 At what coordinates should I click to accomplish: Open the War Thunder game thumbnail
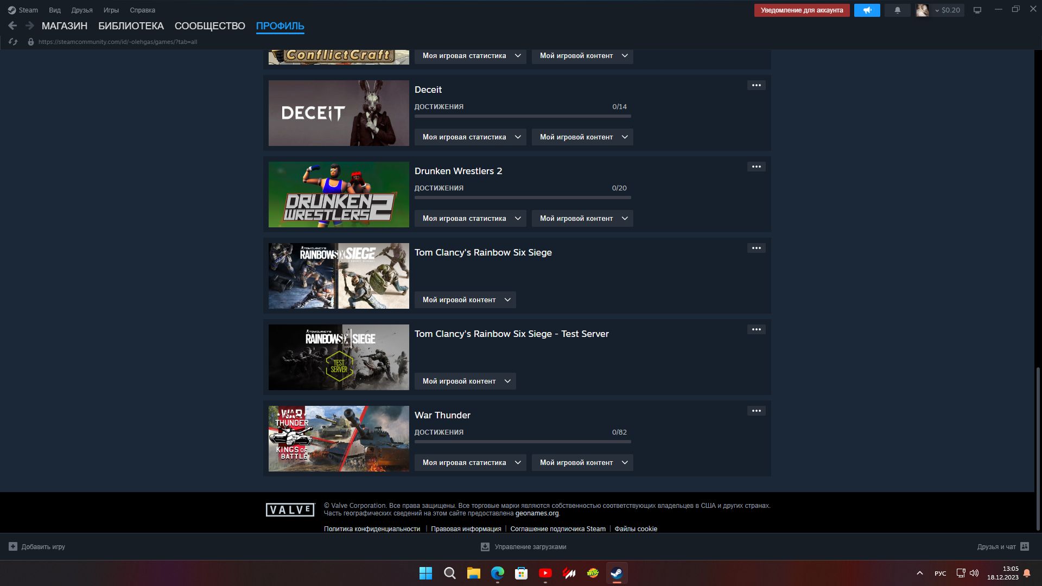(339, 438)
